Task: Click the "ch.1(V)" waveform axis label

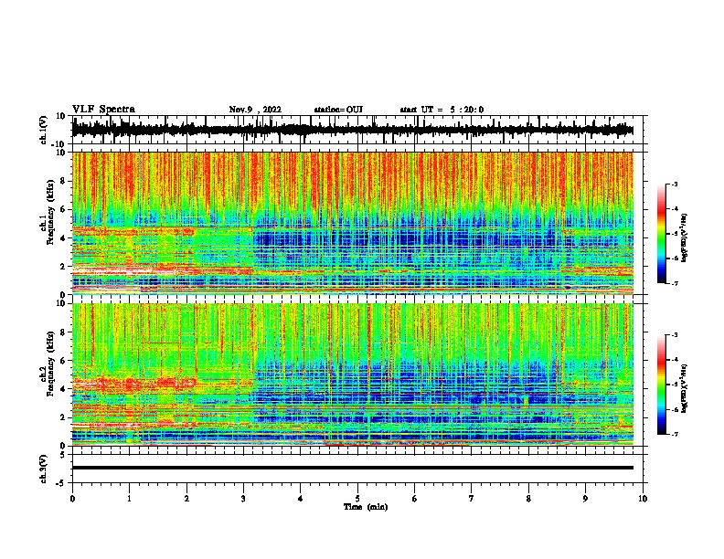Action: click(44, 130)
